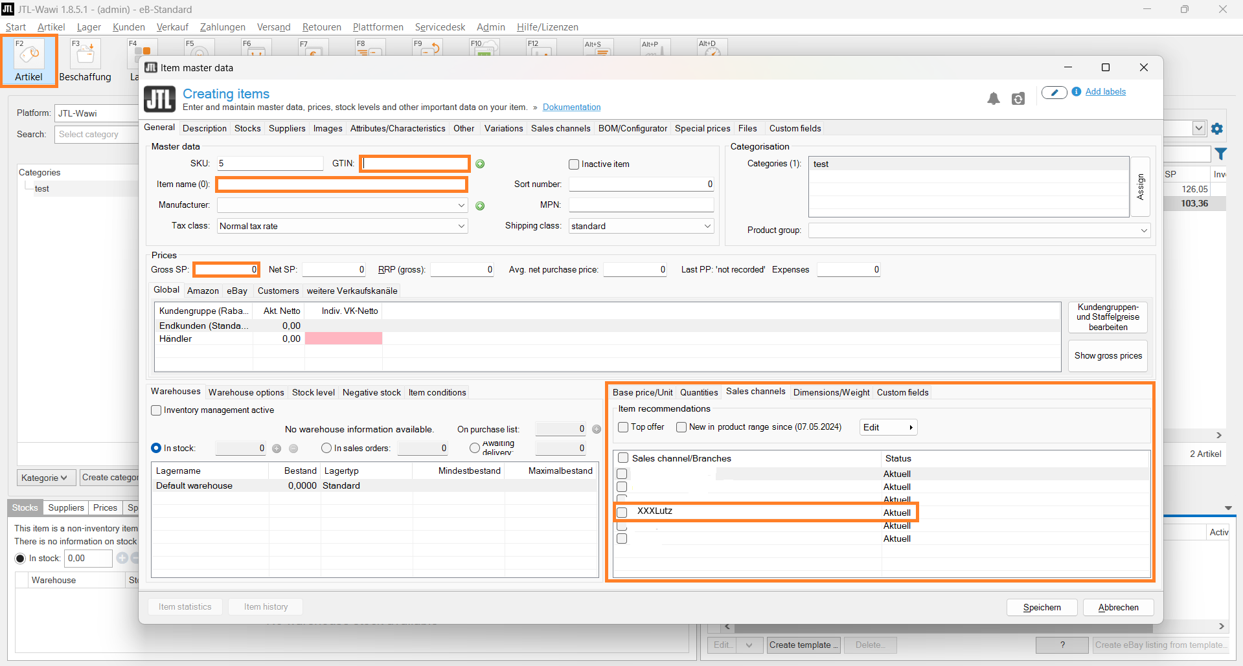Switch to the Variations tab
Viewport: 1243px width, 666px height.
pyautogui.click(x=503, y=128)
